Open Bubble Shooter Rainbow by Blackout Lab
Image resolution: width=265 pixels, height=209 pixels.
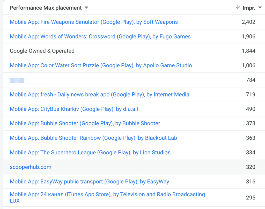tap(93, 138)
